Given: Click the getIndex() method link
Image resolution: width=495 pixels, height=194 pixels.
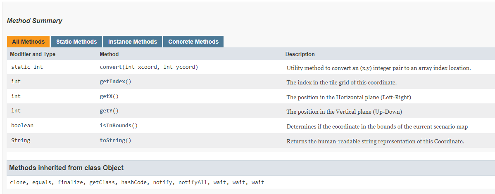Looking at the screenshot, I should point(115,82).
